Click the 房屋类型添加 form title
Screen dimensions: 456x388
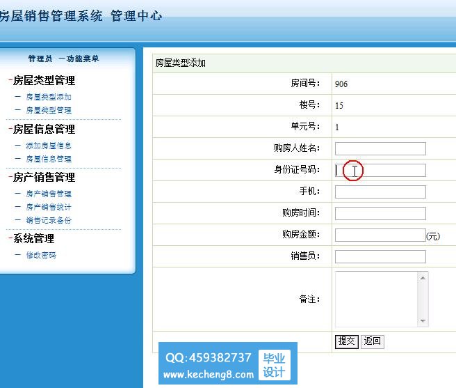(181, 63)
